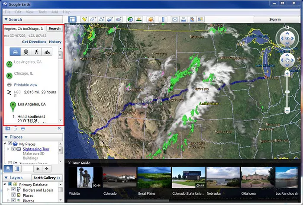This screenshot has width=303, height=205.
Task: Start recording a tour
Action: pos(119,19)
